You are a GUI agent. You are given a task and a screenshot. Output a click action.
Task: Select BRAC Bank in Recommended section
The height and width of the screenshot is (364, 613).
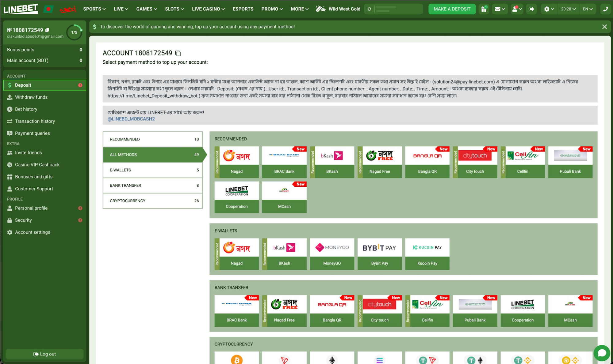[284, 162]
